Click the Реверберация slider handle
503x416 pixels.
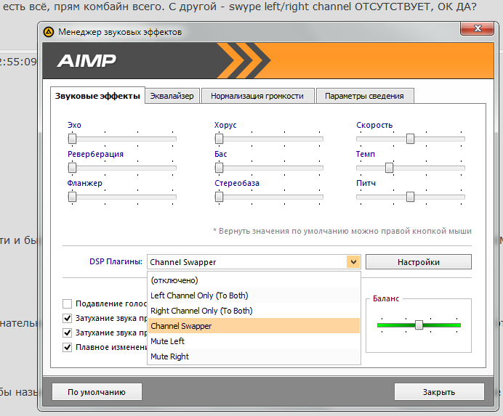pos(72,168)
